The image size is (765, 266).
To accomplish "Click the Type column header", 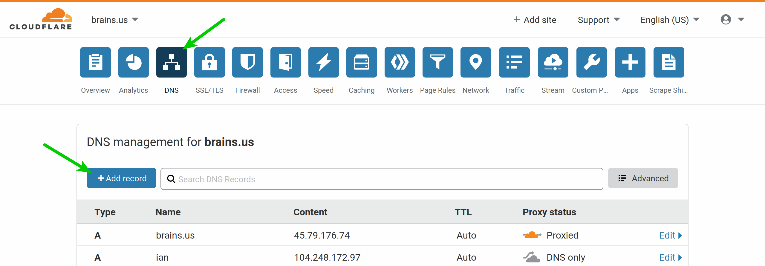I will point(105,212).
